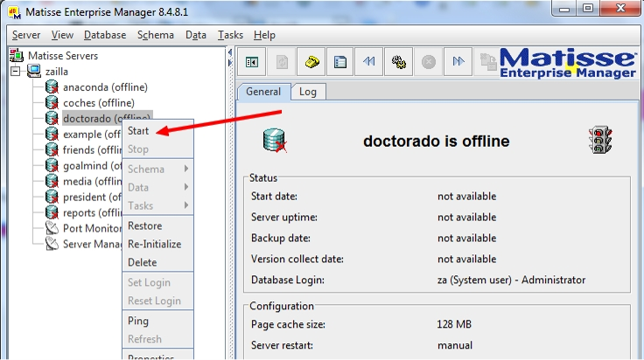Viewport: 644px width, 360px height.
Task: Click the forward double-arrow toolbar icon
Action: [458, 62]
